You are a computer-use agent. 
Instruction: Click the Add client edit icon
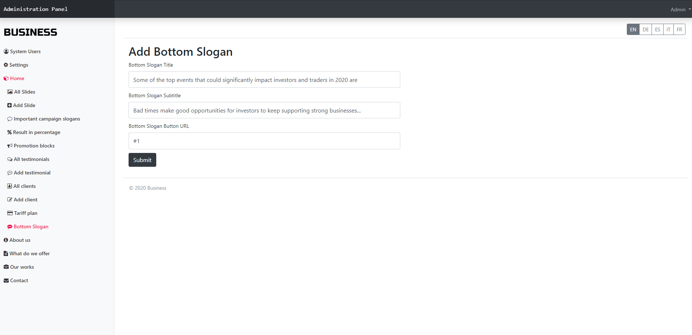tap(10, 200)
